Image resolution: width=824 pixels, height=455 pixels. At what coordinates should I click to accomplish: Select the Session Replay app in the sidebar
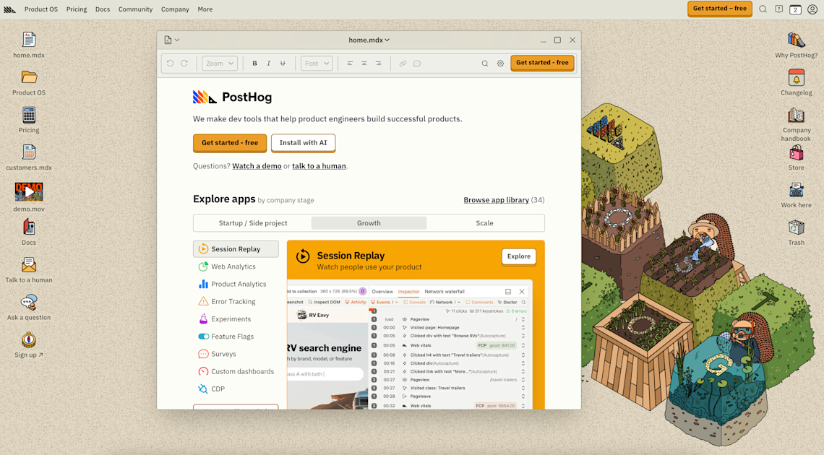[x=236, y=248]
